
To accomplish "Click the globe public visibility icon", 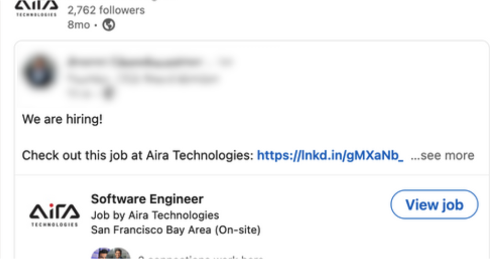I will pos(109,25).
